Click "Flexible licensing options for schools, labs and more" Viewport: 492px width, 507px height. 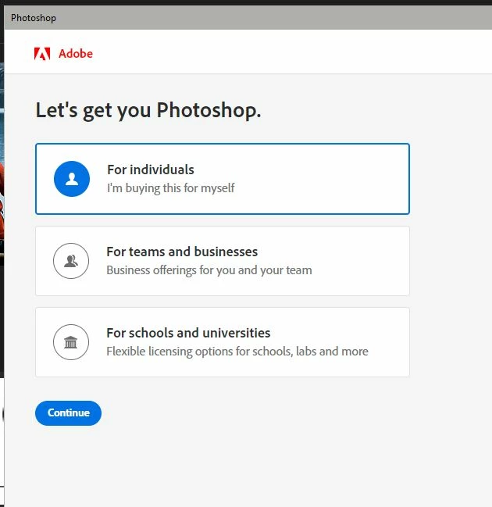click(x=237, y=352)
